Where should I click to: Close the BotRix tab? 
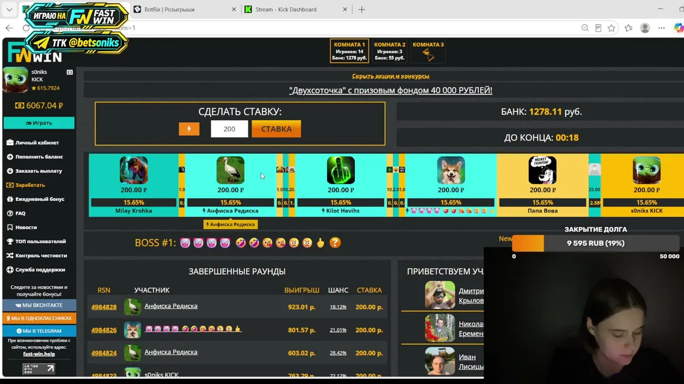[x=234, y=9]
